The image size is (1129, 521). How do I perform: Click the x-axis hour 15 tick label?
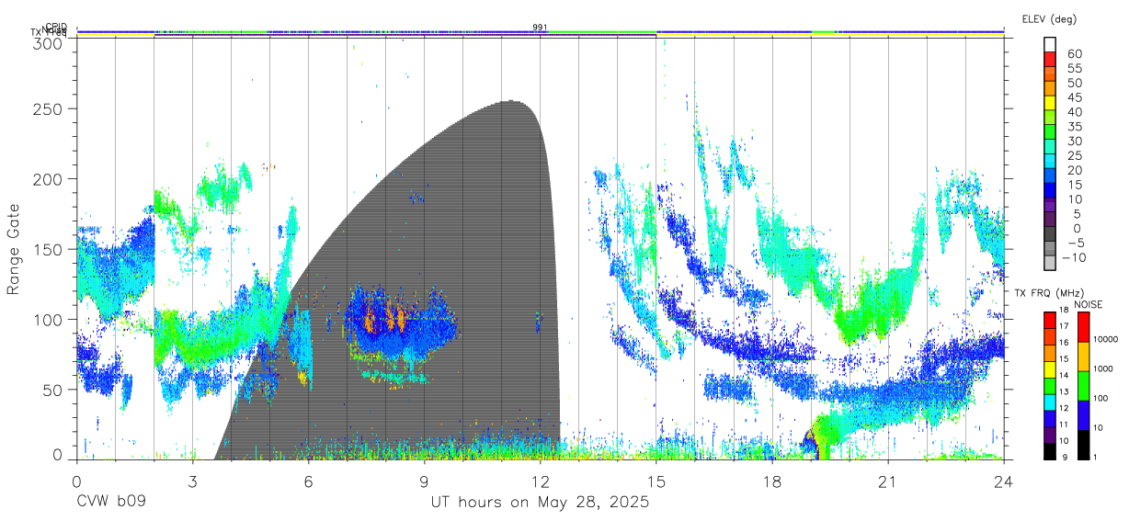click(656, 481)
